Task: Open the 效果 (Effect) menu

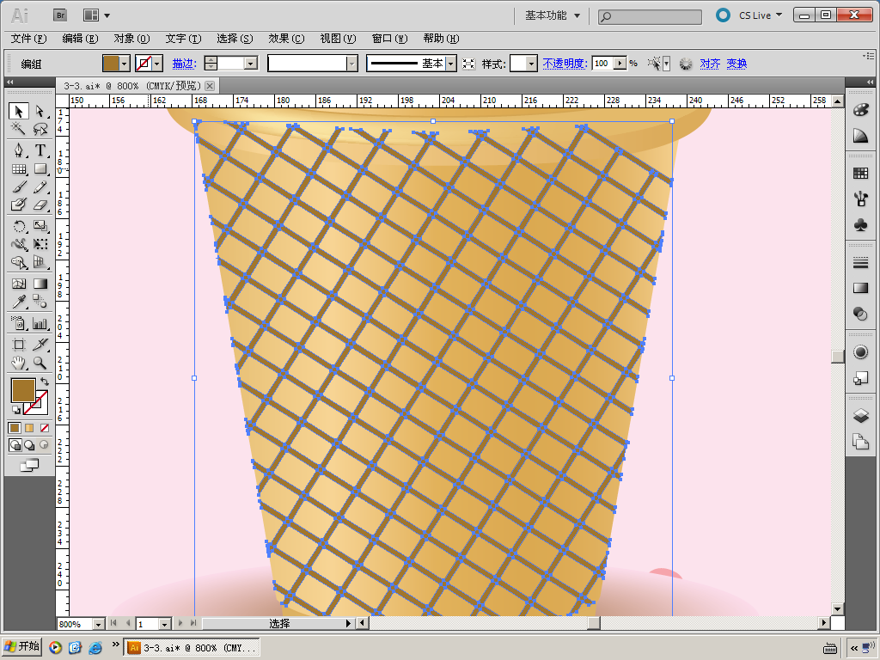Action: coord(285,39)
